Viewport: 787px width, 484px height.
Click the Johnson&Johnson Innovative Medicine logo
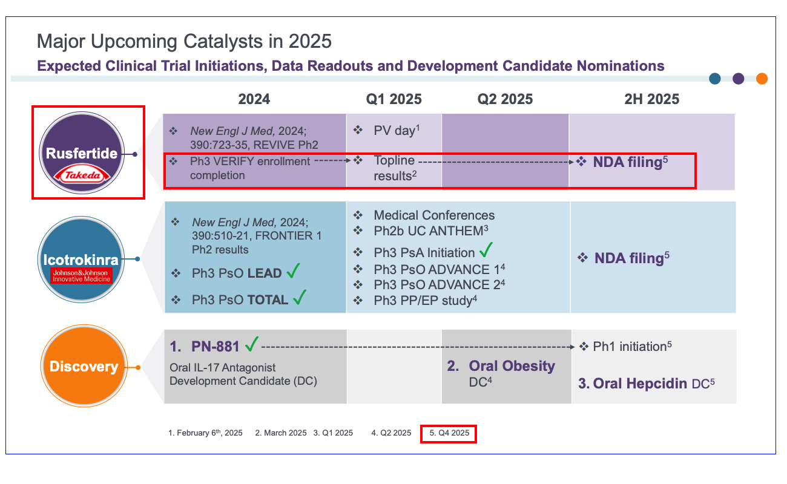pos(81,276)
